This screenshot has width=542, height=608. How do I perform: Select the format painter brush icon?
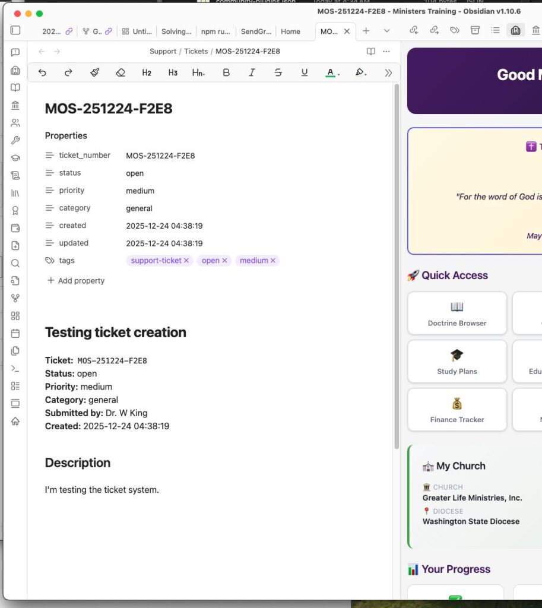94,72
